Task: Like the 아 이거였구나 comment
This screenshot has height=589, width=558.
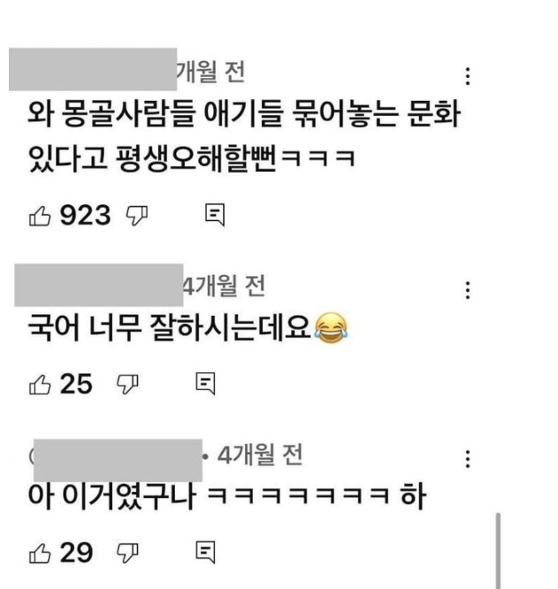Action: pos(40,554)
